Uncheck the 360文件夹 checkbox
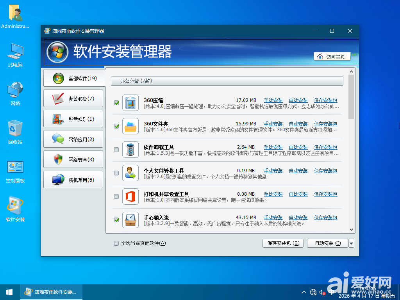The height and width of the screenshot is (300, 400). (x=116, y=126)
